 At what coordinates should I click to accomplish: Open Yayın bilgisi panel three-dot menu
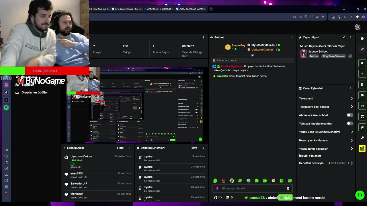click(351, 37)
